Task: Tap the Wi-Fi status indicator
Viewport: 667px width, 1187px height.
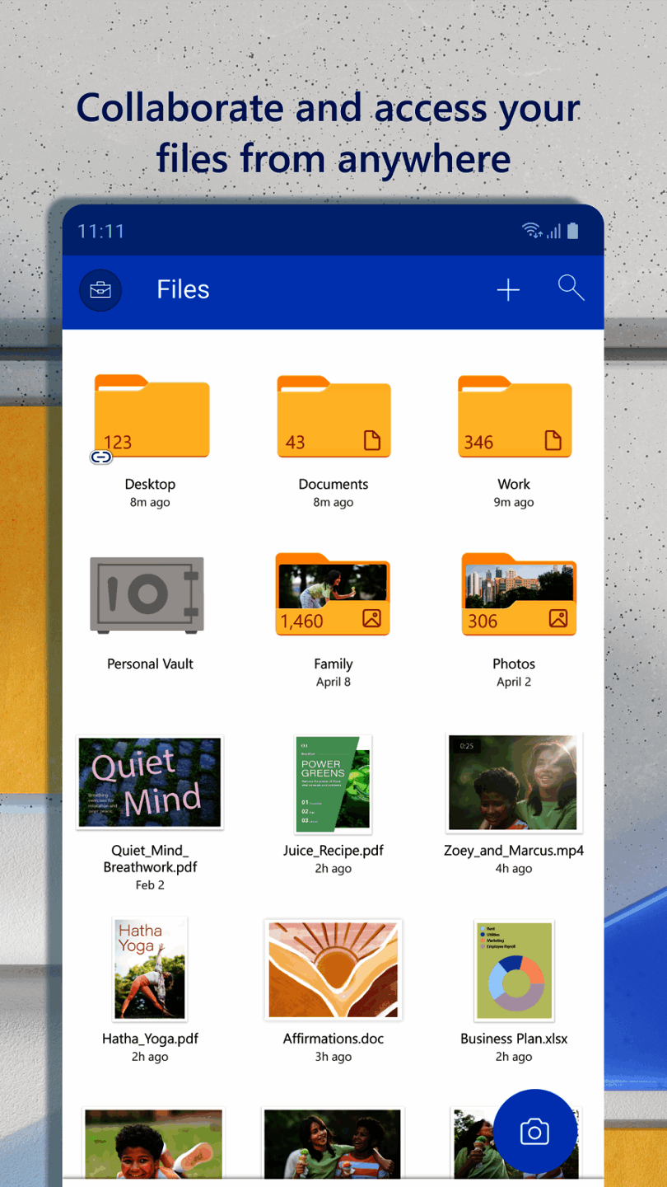Action: tap(531, 232)
